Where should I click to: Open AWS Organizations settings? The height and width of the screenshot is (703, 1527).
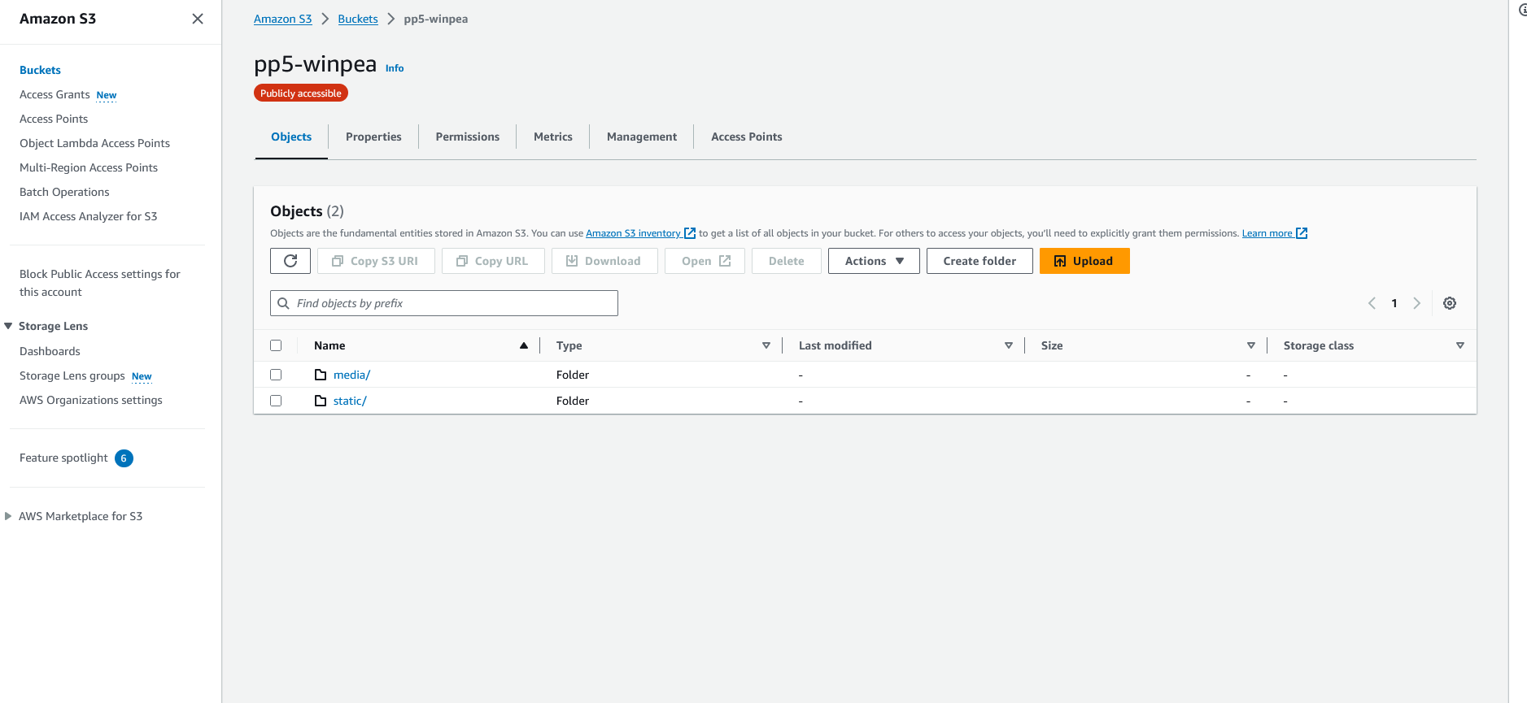(x=91, y=400)
